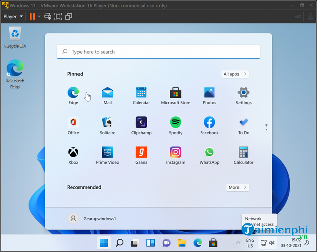Pause the virtual machine in VMware
The image size is (317, 252).
point(32,16)
